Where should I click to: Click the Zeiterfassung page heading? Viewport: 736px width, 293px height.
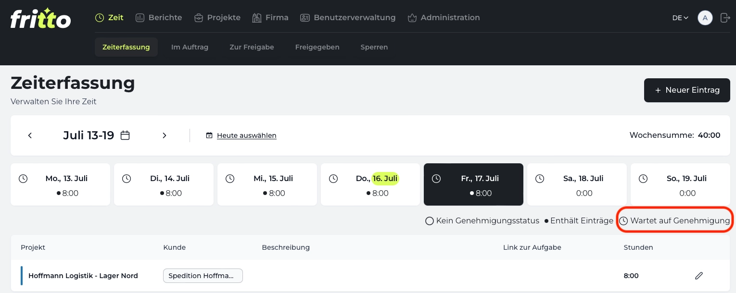pyautogui.click(x=73, y=83)
